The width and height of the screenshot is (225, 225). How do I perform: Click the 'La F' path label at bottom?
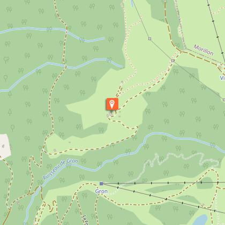click(86, 220)
